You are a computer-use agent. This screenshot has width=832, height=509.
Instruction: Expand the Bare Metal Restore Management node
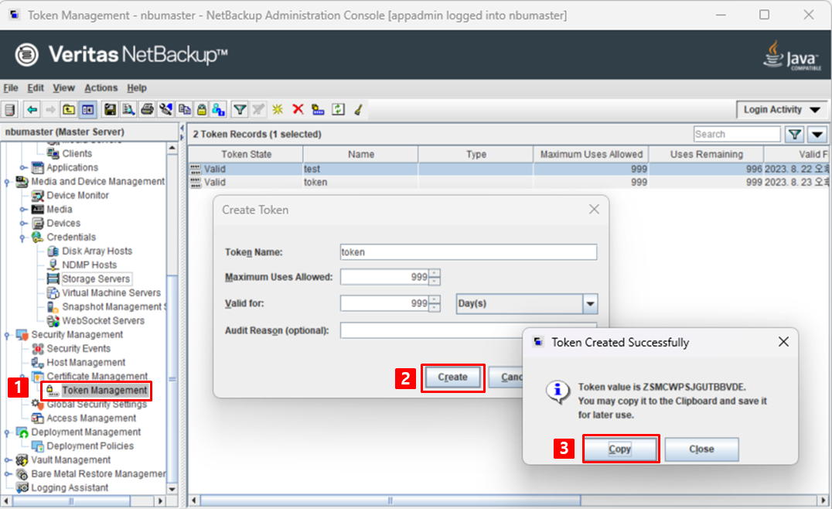click(x=7, y=474)
